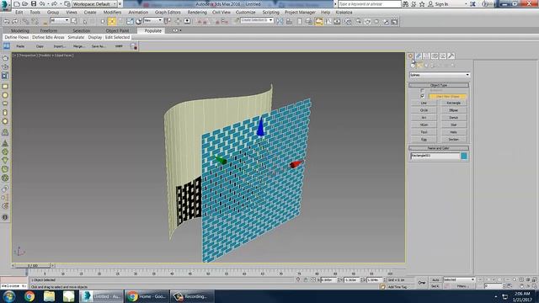Click the Populate ribbon icon with red marker
Viewport: 539px width, 303px height.
[134, 46]
